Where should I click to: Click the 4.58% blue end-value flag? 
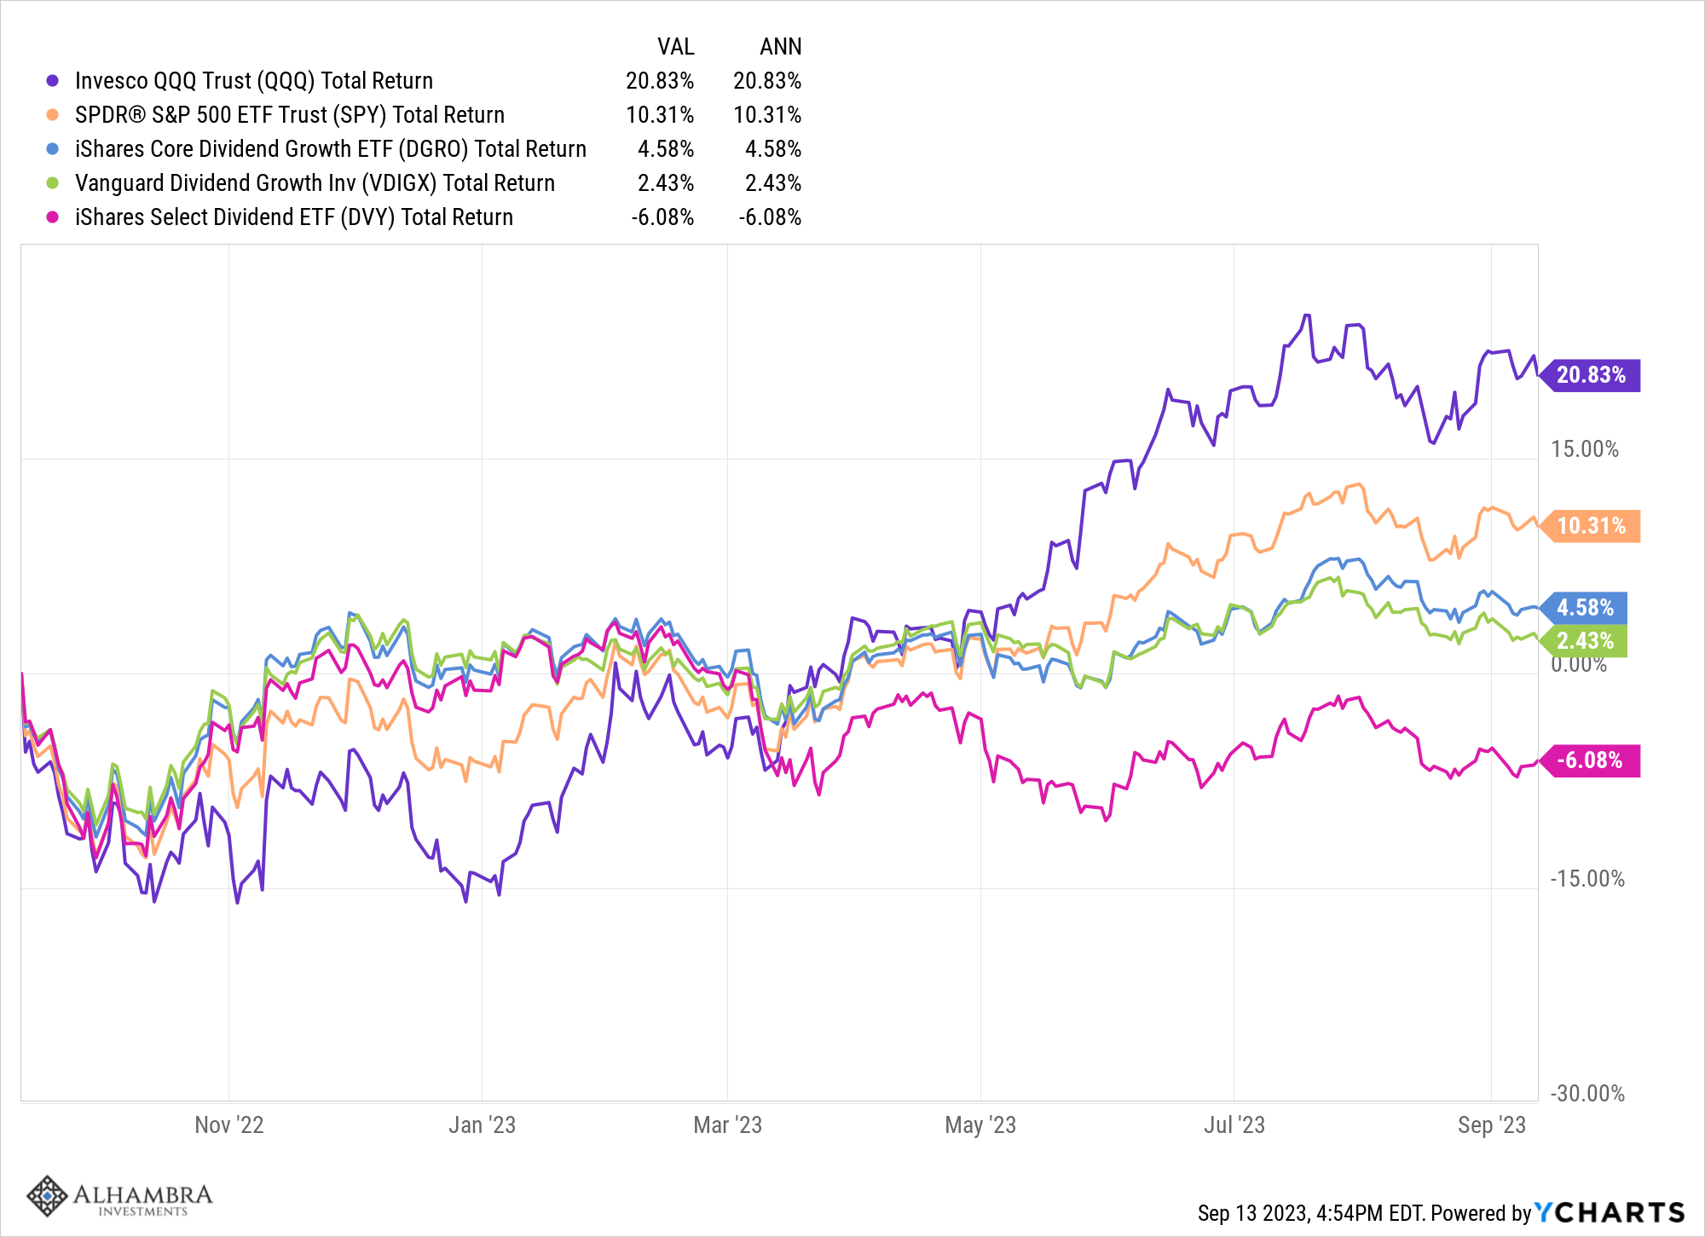pyautogui.click(x=1583, y=608)
